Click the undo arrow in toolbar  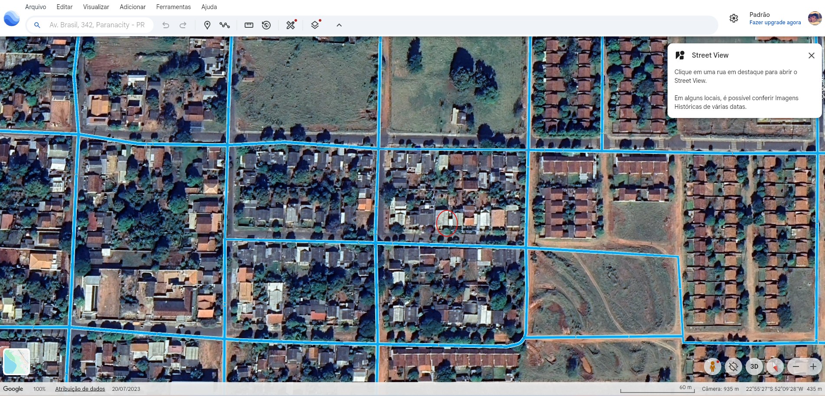click(166, 25)
